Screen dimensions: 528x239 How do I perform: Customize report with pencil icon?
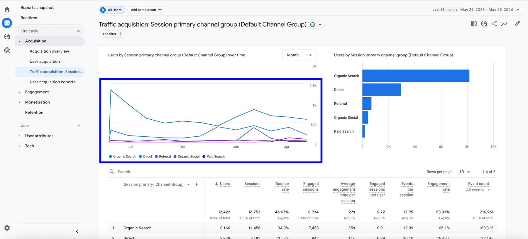517,24
